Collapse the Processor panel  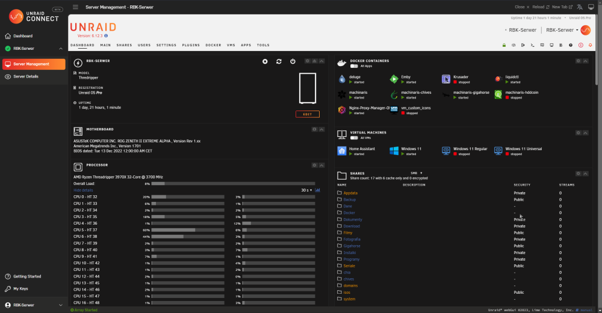tap(321, 165)
